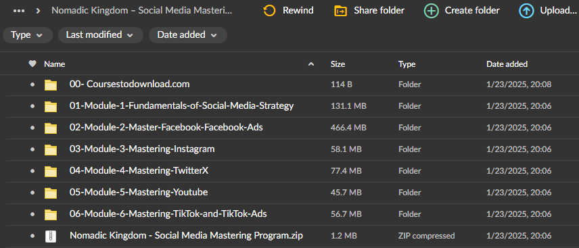Click the 131.1 MB size value
579x248 pixels.
click(348, 106)
